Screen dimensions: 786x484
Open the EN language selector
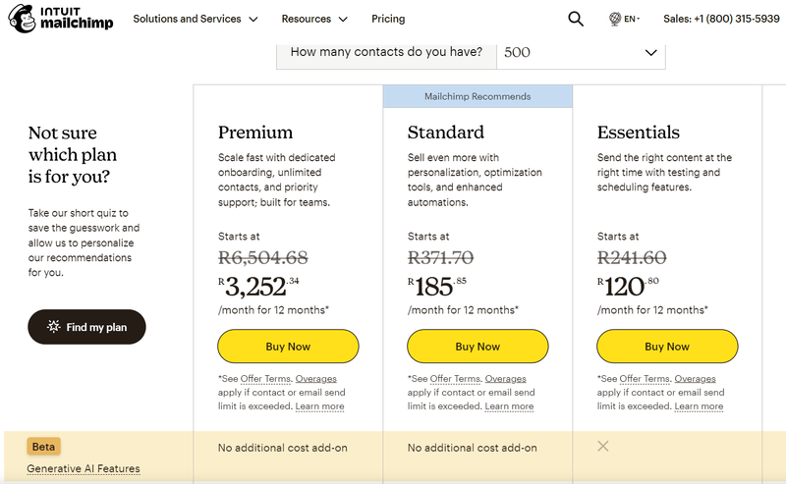(632, 19)
